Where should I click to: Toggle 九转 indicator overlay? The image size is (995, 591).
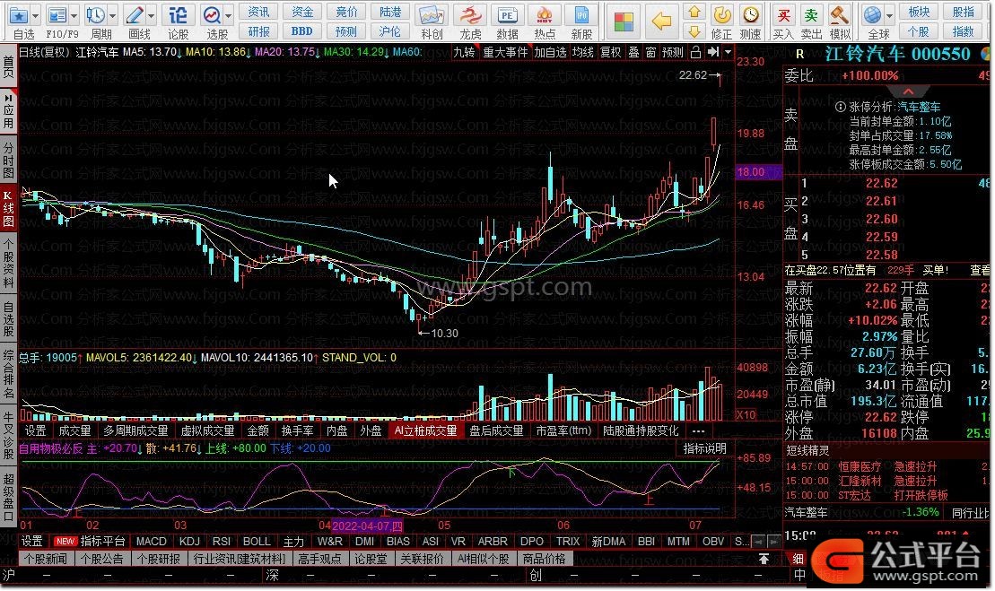[464, 52]
